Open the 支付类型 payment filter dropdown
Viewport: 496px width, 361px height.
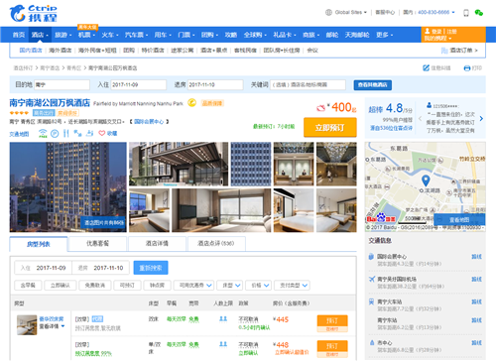point(292,285)
